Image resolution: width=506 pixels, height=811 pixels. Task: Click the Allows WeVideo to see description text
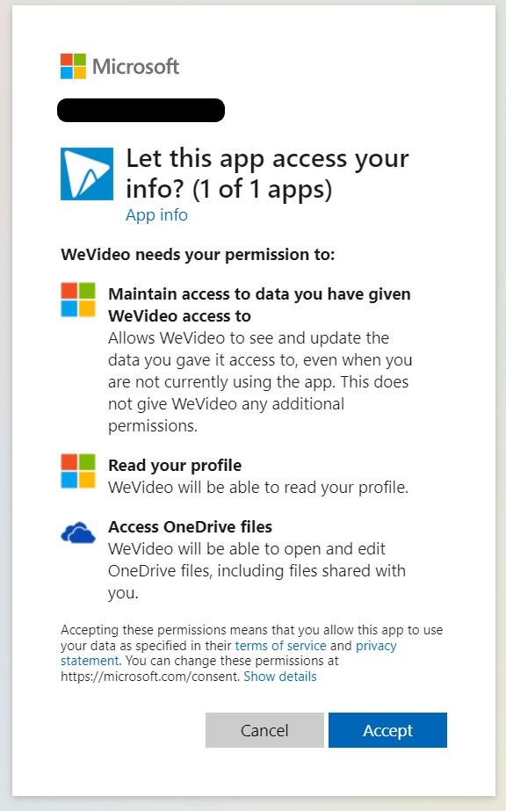(x=260, y=381)
